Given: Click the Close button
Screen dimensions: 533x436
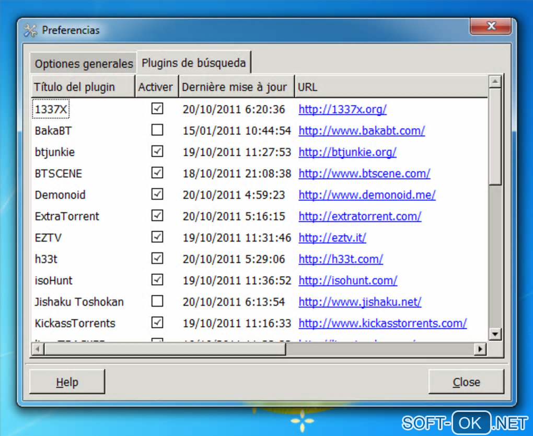Looking at the screenshot, I should pyautogui.click(x=466, y=382).
